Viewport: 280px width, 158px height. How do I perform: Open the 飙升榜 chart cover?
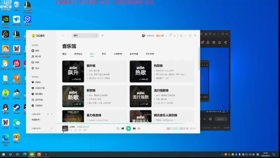click(73, 72)
